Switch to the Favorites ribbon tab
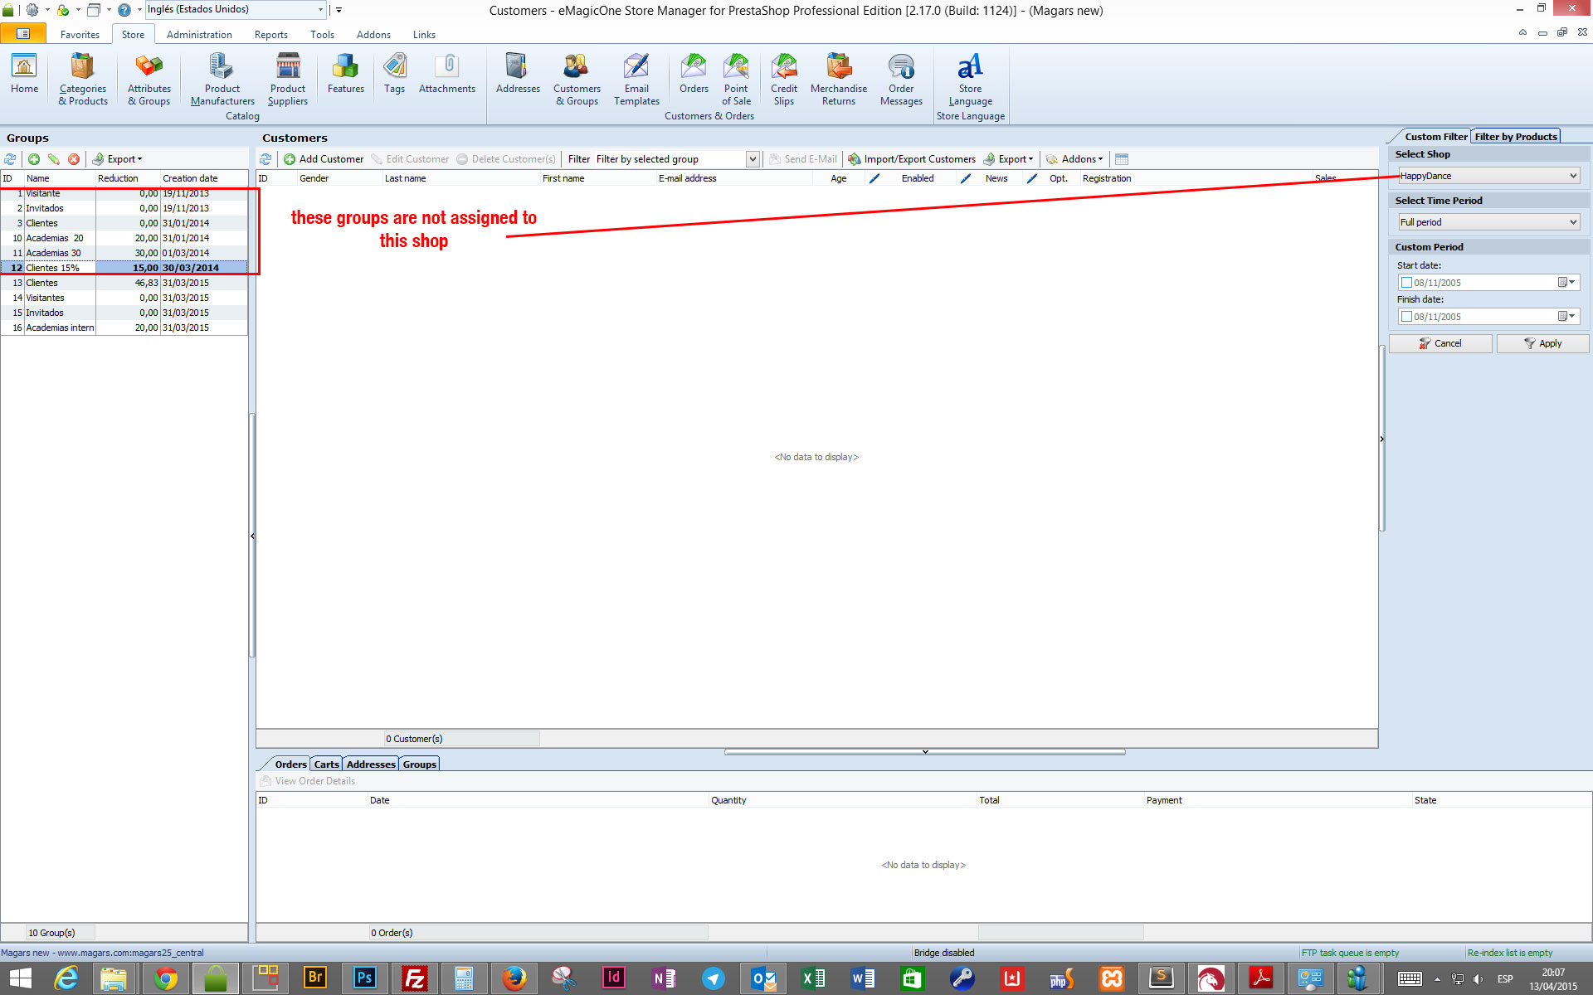The image size is (1593, 995). point(80,35)
